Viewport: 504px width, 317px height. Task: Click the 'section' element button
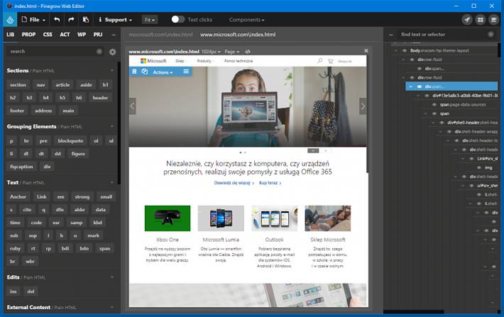[x=18, y=85]
